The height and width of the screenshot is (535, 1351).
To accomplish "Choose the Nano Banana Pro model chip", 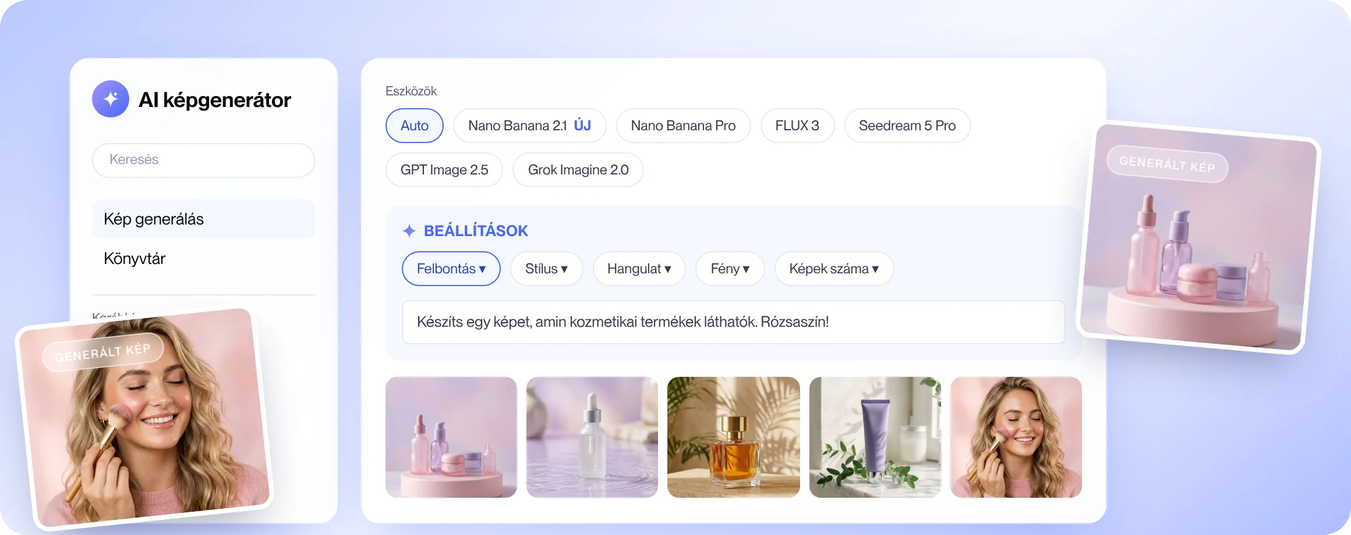I will pos(683,126).
